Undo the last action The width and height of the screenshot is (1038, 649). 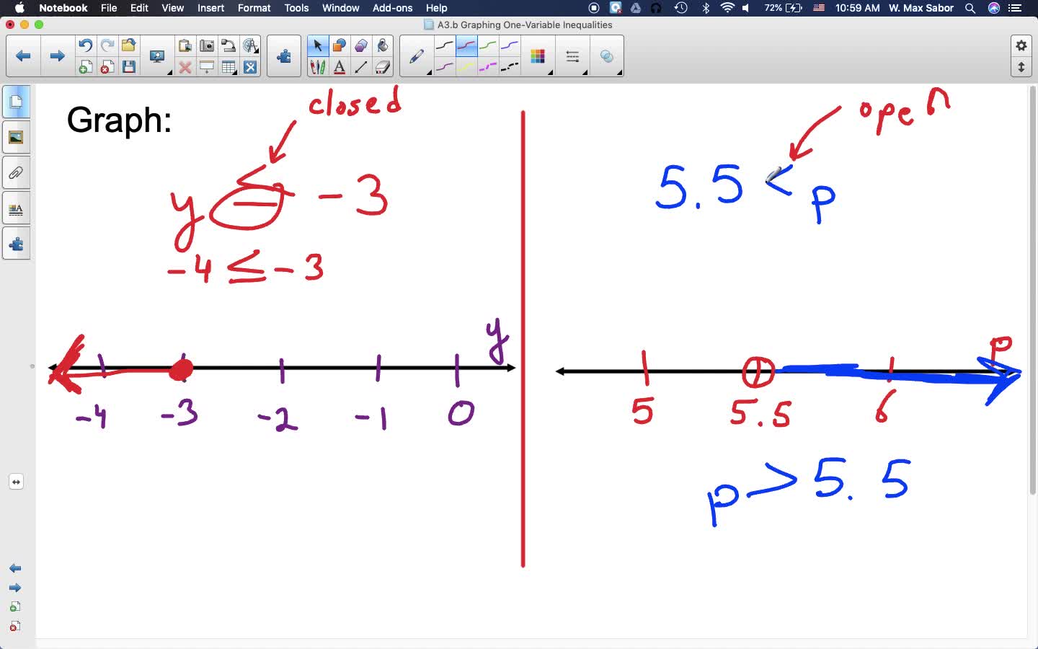pos(85,45)
